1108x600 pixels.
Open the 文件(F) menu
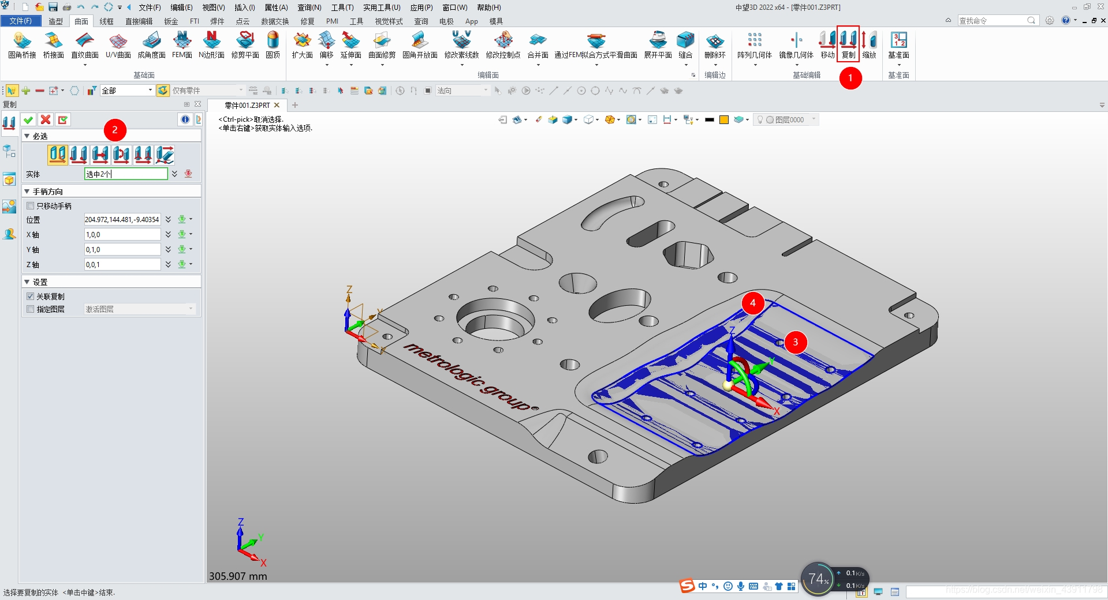(x=150, y=7)
